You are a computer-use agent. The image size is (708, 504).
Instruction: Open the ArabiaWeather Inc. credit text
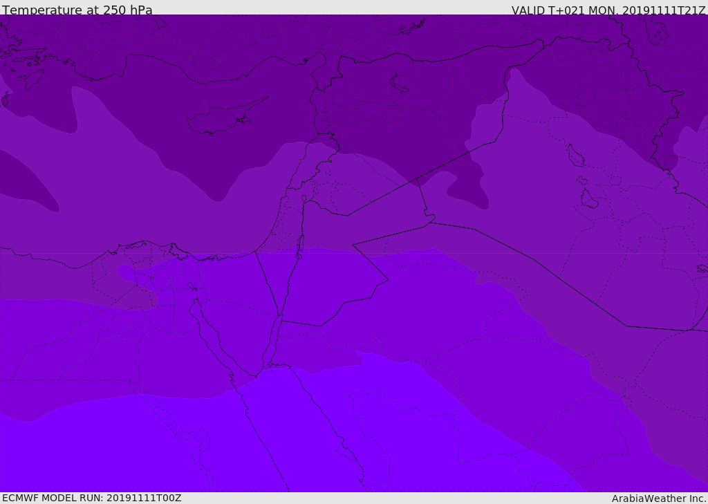[x=658, y=498]
